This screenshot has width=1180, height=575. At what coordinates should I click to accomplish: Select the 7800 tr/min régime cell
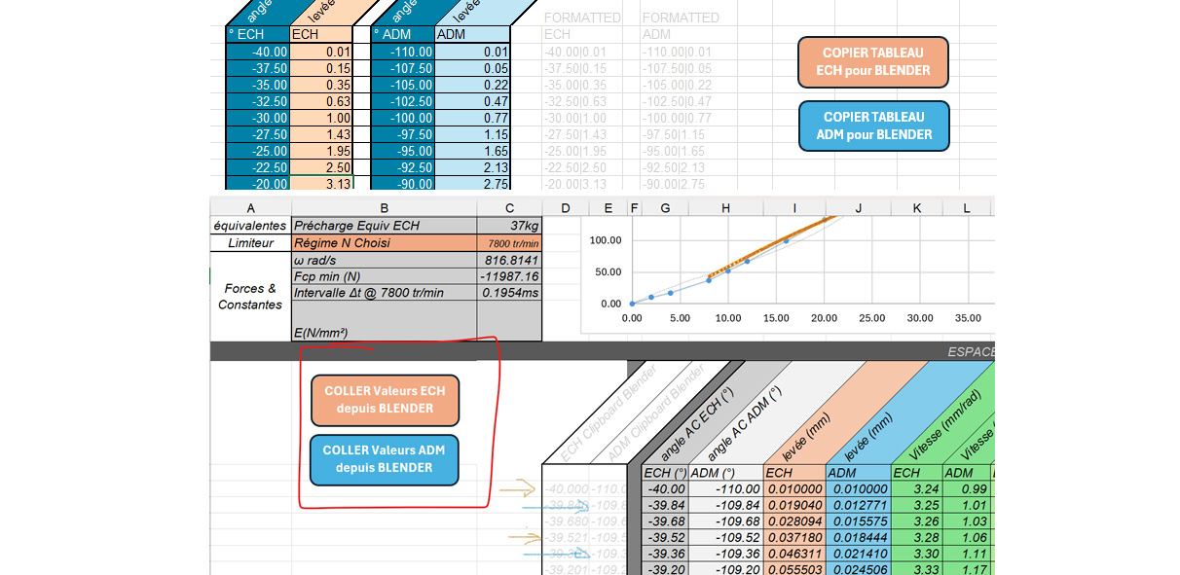coord(508,243)
